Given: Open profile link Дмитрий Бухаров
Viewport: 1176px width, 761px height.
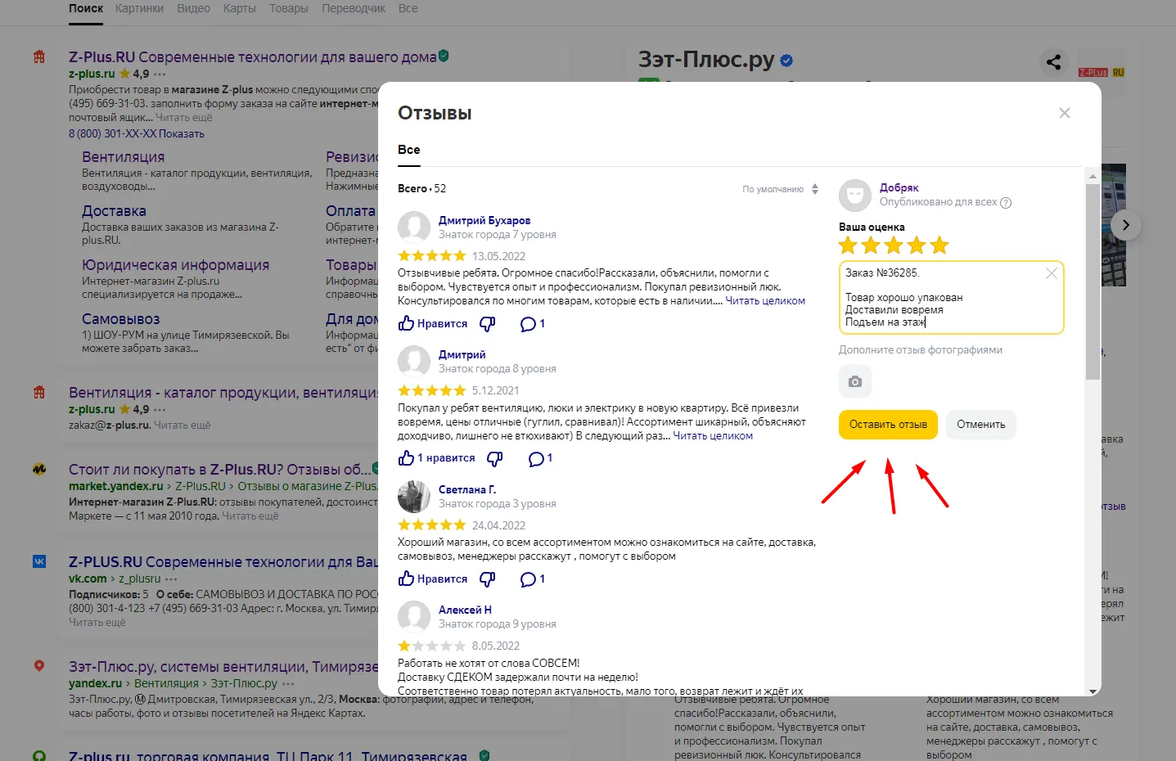Looking at the screenshot, I should click(484, 221).
